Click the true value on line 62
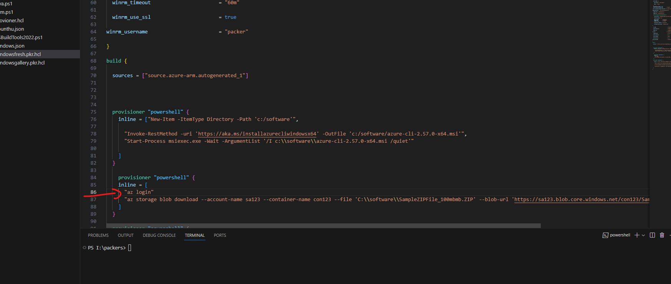Viewport: 671px width, 284px height. (x=230, y=17)
